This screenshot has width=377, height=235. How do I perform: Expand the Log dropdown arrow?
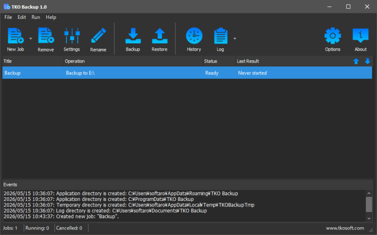(x=234, y=39)
